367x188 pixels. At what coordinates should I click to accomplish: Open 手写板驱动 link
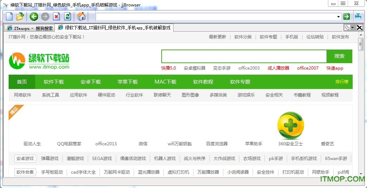(x=52, y=172)
